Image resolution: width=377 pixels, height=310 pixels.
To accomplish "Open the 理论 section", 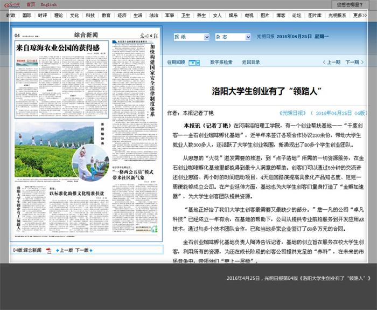I will 58,16.
